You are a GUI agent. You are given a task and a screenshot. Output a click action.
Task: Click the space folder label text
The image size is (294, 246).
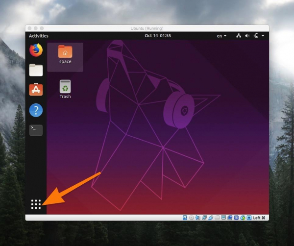click(65, 62)
